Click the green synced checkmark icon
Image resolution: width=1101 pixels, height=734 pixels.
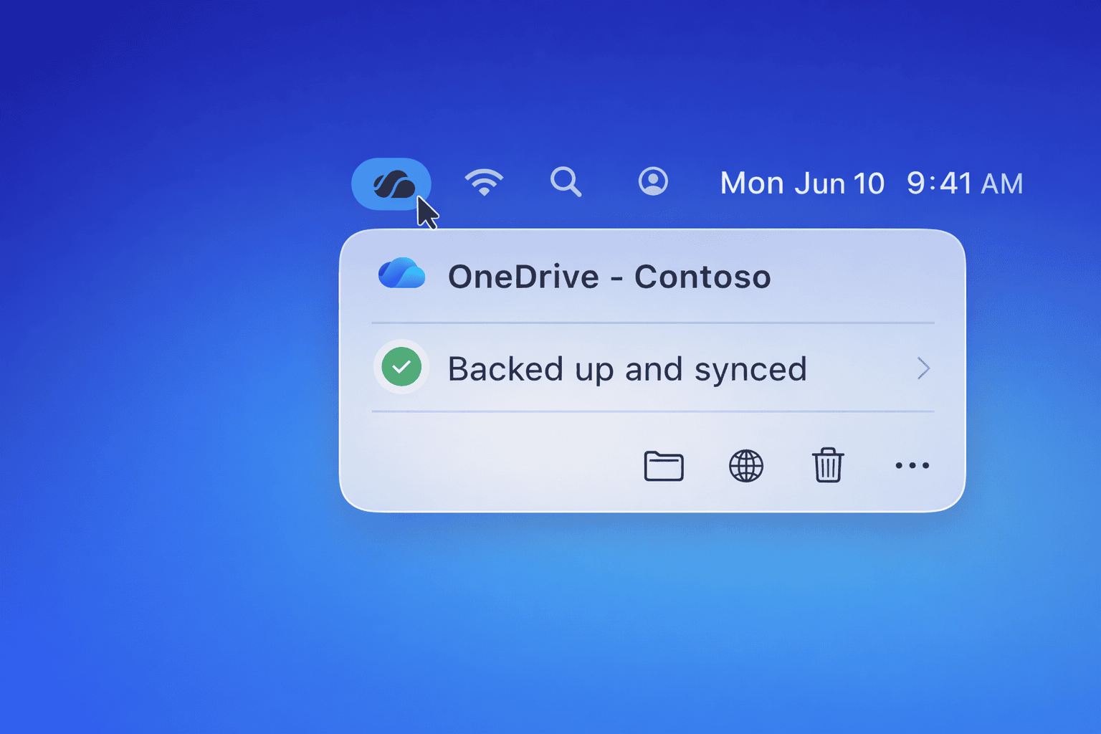point(401,367)
